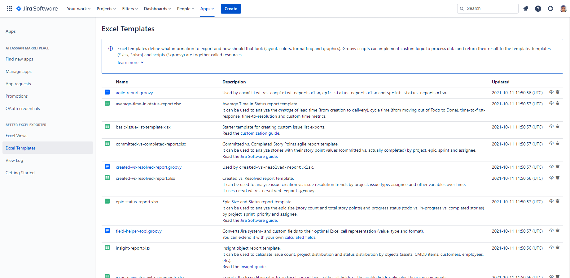Expand the Dashboards dropdown
Image resolution: width=570 pixels, height=278 pixels.
pos(157,9)
